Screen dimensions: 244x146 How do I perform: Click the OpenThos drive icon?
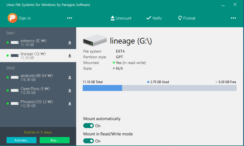pyautogui.click(x=15, y=90)
